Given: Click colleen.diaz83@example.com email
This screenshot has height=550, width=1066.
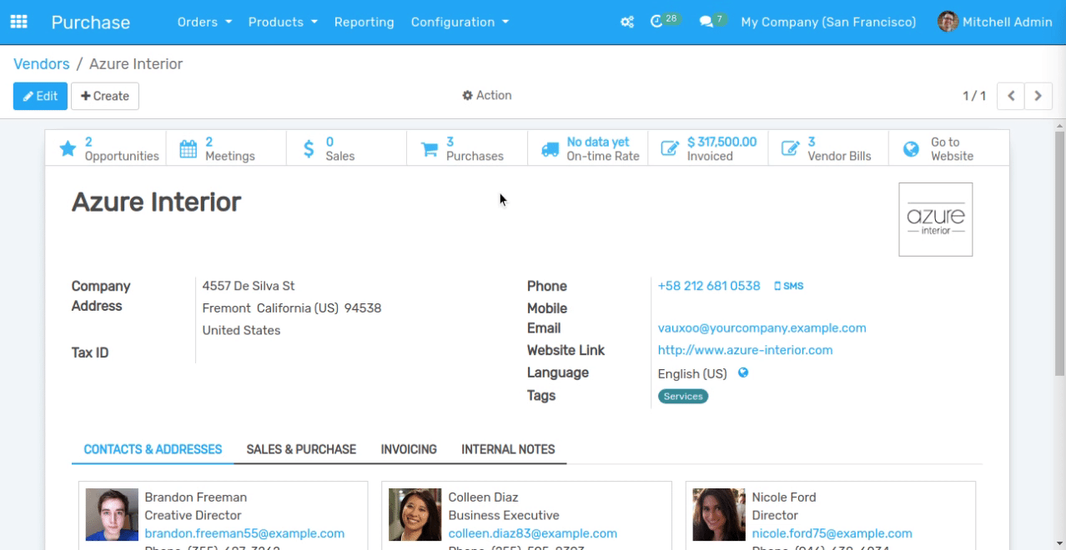Looking at the screenshot, I should point(532,533).
